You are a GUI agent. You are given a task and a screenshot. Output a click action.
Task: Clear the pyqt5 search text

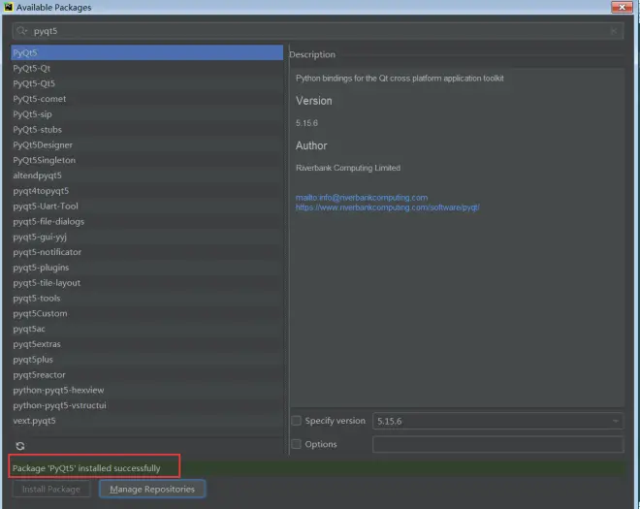(x=614, y=31)
